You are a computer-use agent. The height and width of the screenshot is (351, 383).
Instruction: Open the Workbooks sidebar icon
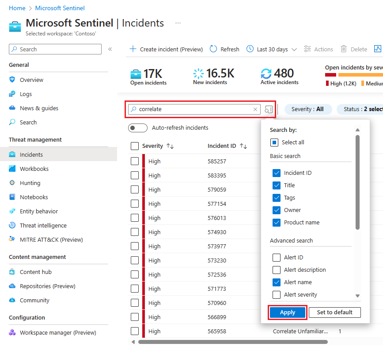point(12,169)
